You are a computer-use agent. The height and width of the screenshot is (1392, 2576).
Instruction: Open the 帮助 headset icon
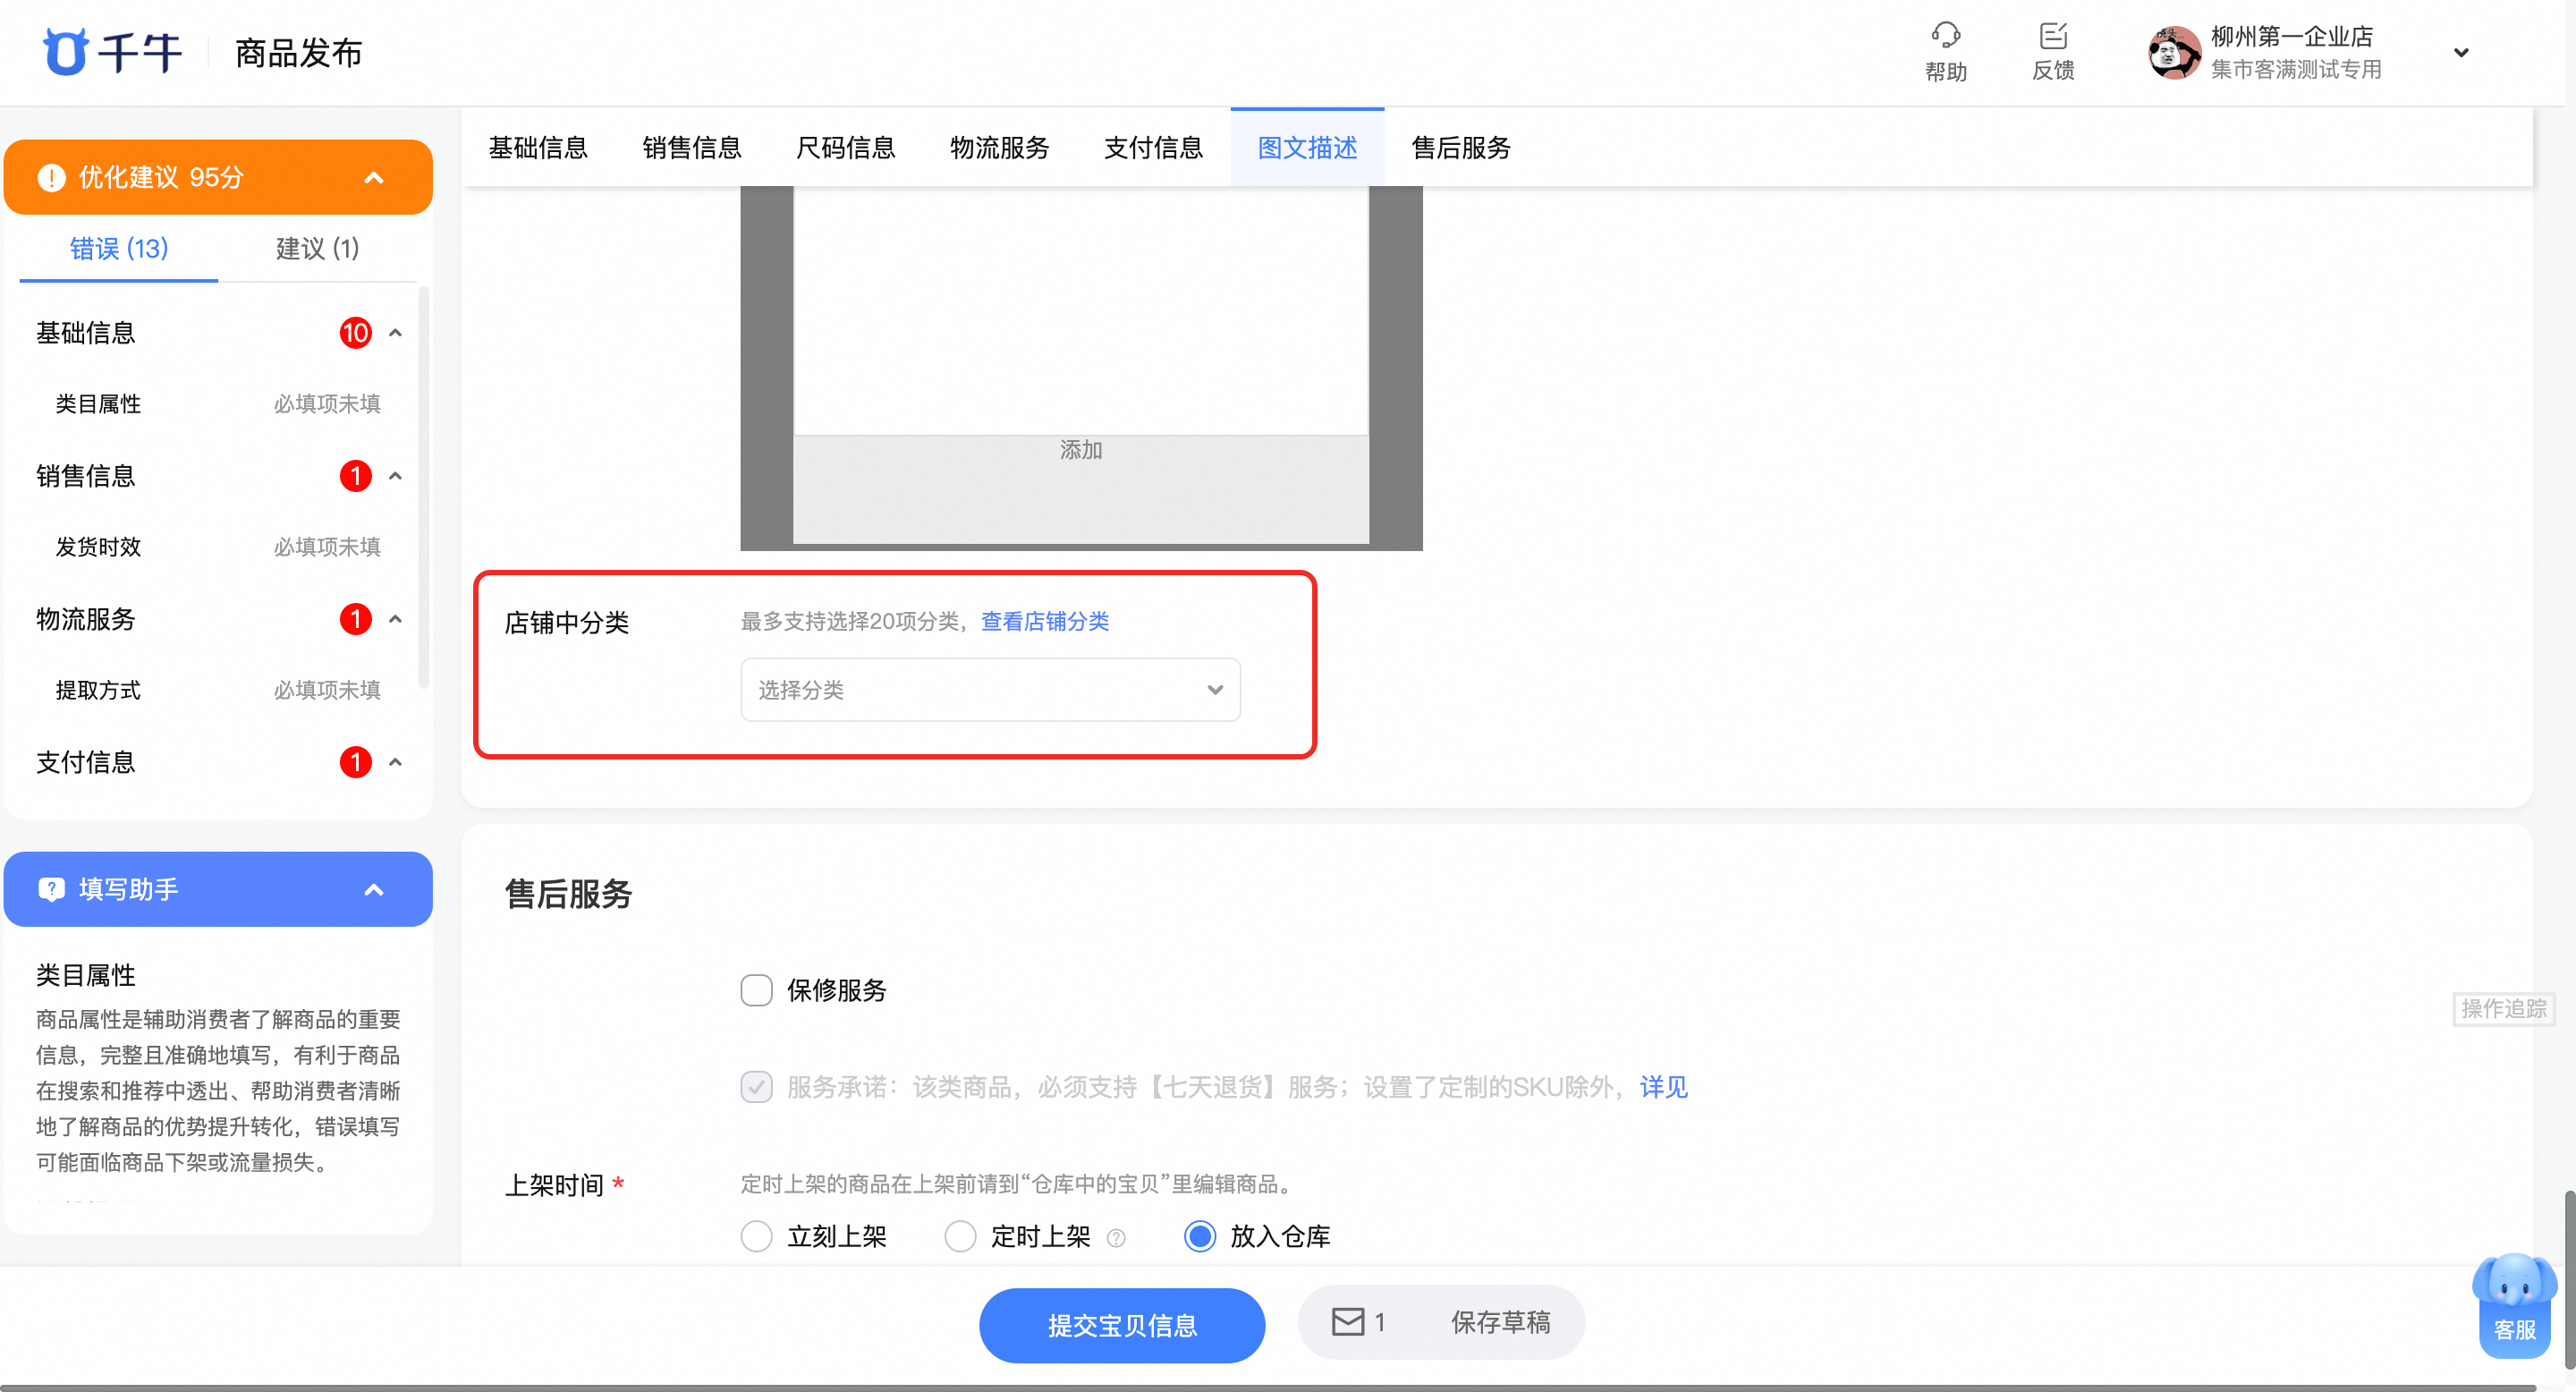1945,36
